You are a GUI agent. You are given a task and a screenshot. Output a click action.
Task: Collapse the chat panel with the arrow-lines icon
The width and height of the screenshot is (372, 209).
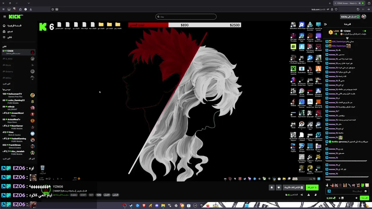point(325,24)
